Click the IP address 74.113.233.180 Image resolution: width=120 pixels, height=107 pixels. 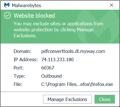[57, 59]
